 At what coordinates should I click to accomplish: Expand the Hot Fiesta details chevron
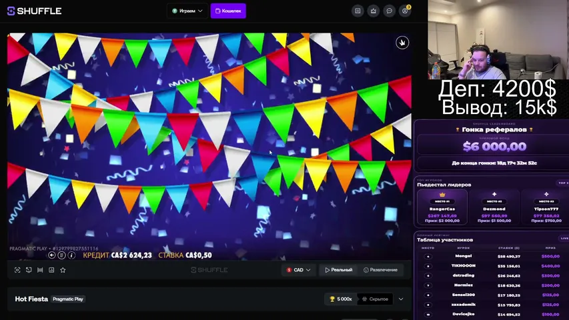point(401,299)
